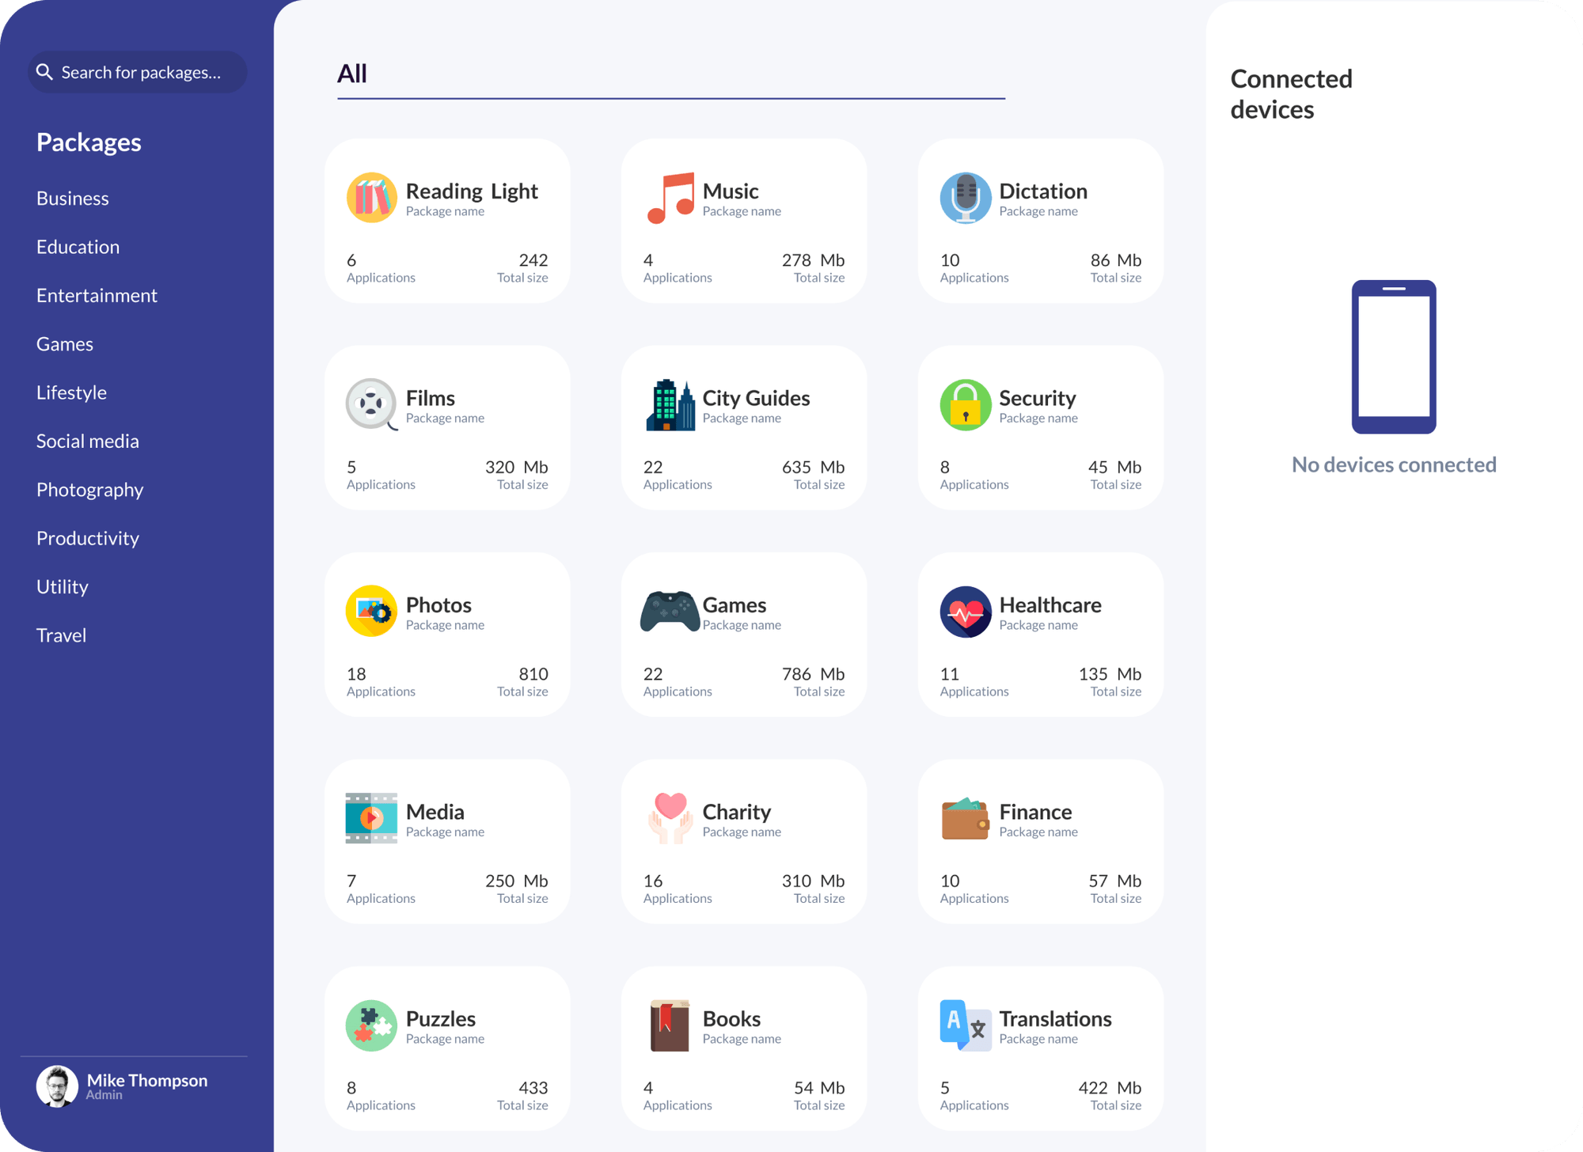Image resolution: width=1583 pixels, height=1152 pixels.
Task: Open Mike Thompson's profile avatar
Action: point(56,1086)
